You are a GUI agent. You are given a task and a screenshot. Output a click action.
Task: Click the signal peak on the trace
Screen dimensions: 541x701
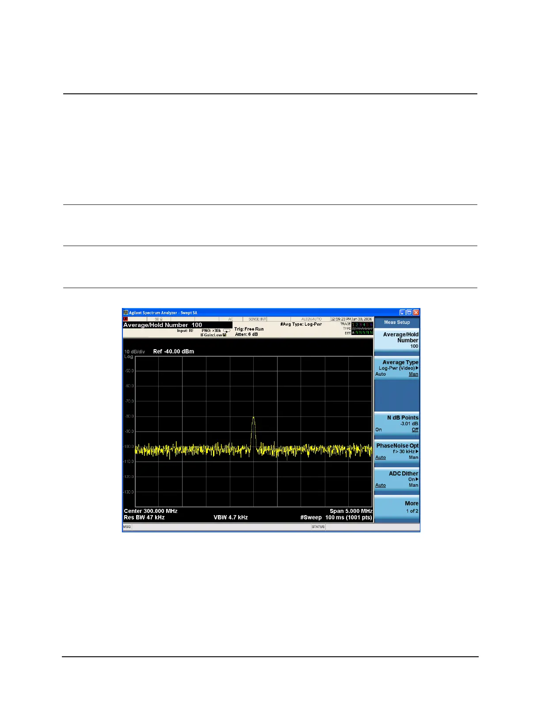pos(253,417)
